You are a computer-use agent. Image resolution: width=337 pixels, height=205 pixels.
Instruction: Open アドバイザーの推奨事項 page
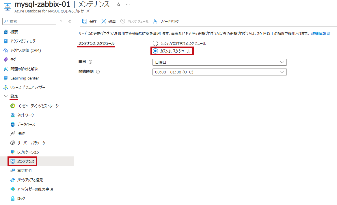[x=35, y=189]
